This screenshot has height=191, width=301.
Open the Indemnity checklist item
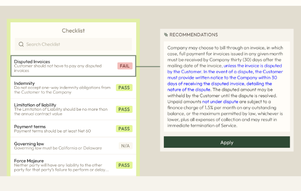point(73,87)
